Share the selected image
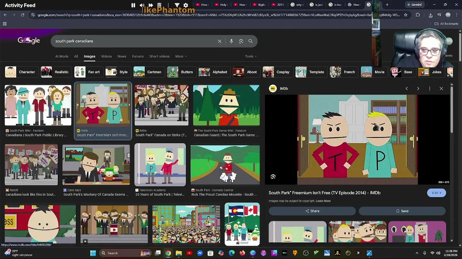 pyautogui.click(x=312, y=211)
